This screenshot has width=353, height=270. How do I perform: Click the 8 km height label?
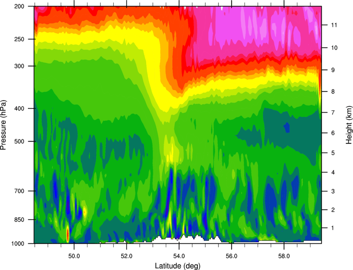click(x=333, y=92)
